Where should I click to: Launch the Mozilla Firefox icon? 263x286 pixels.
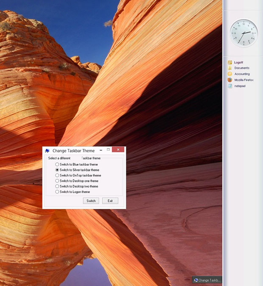230,80
